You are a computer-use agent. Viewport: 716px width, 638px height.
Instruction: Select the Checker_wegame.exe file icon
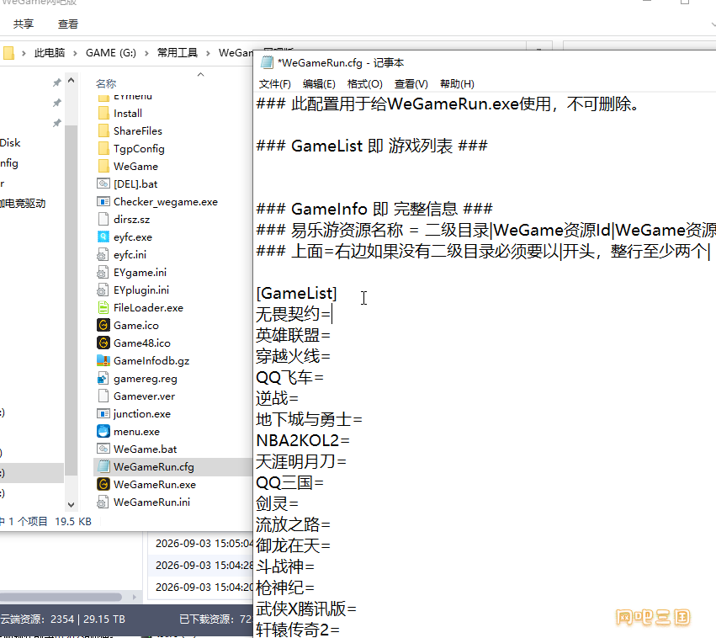(103, 202)
